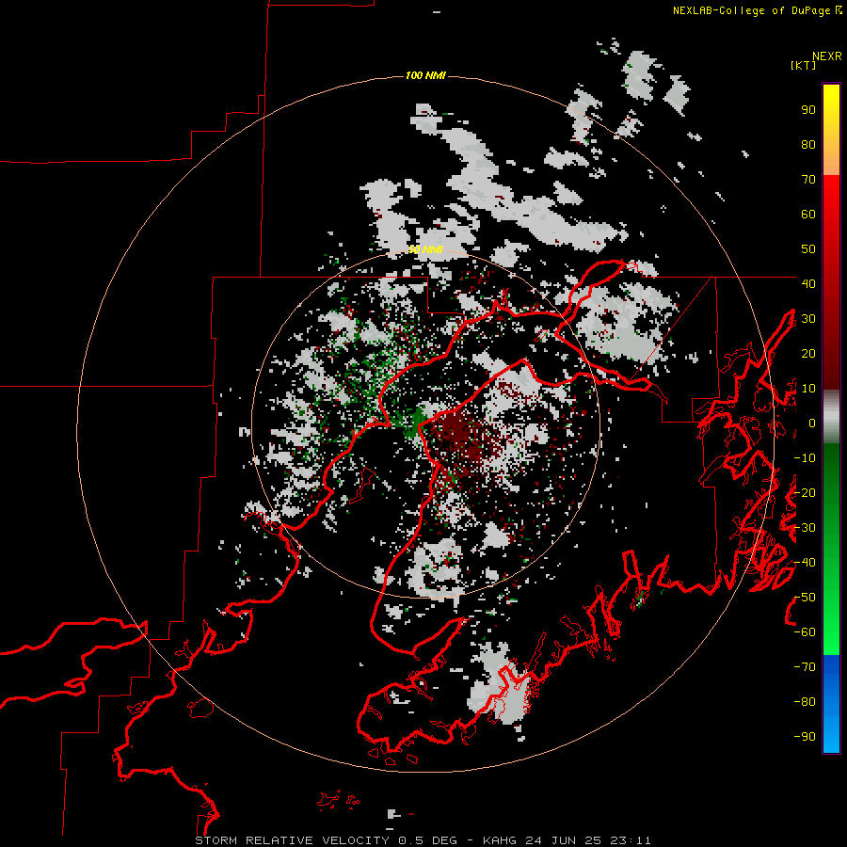
Task: Click the 60 value on the velocity scale
Action: [808, 215]
